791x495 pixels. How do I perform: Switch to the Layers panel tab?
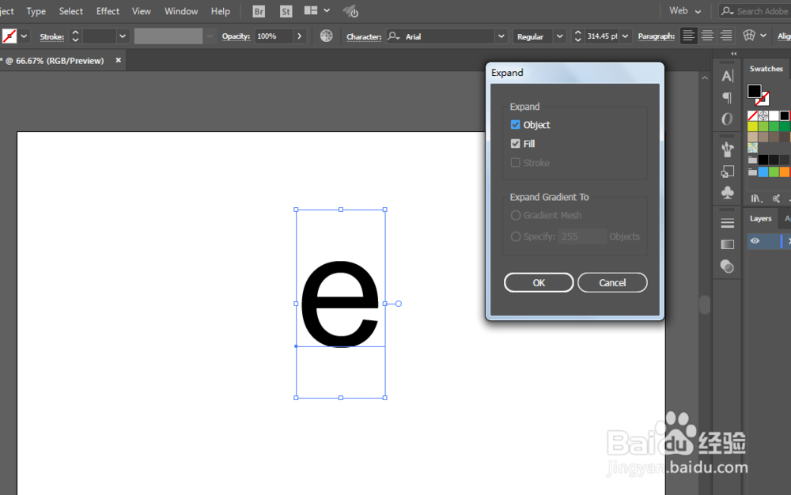point(760,218)
